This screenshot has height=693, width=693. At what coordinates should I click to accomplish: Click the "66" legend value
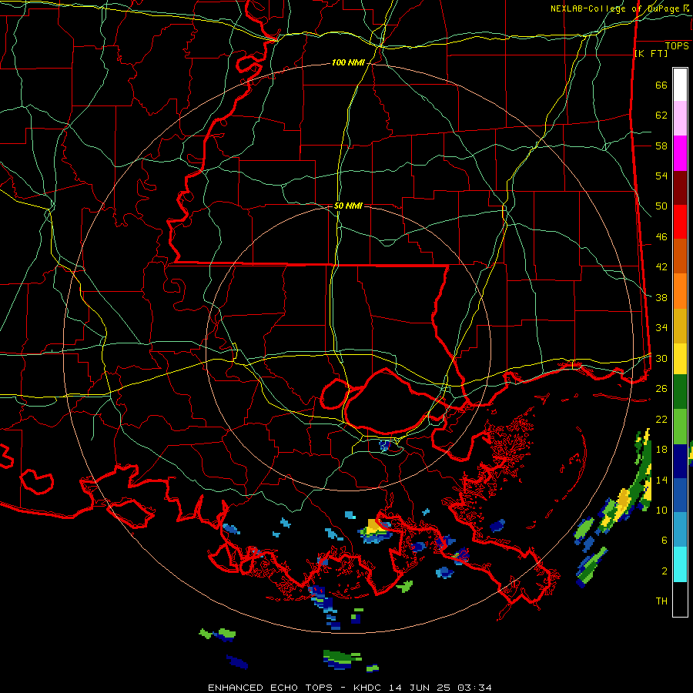pos(661,85)
